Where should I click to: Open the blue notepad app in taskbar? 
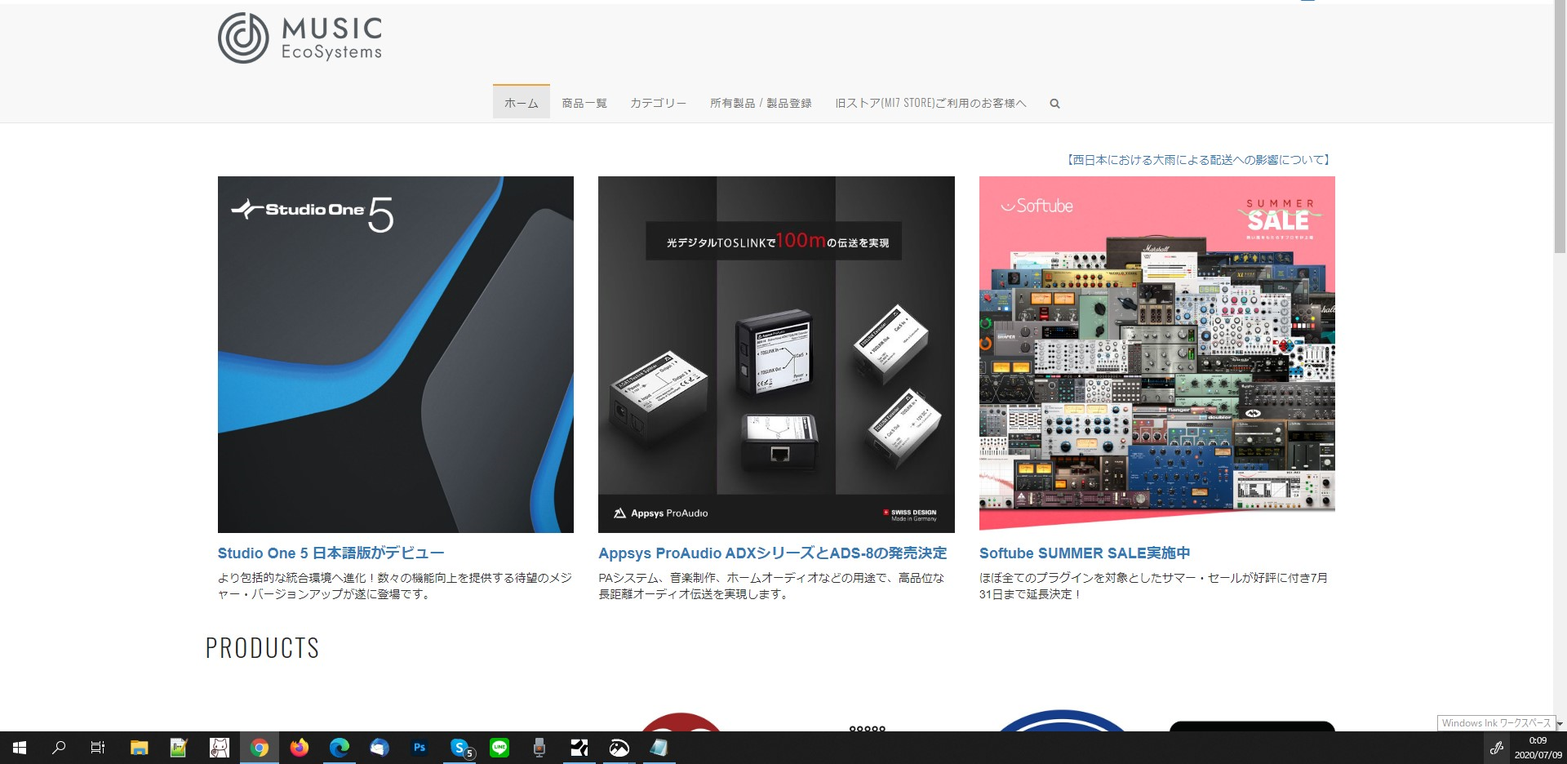click(x=659, y=748)
